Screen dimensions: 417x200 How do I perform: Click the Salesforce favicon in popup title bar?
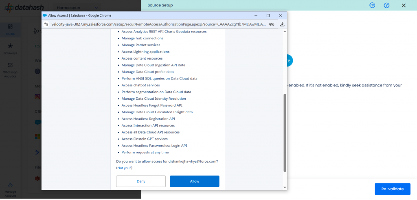[45, 15]
